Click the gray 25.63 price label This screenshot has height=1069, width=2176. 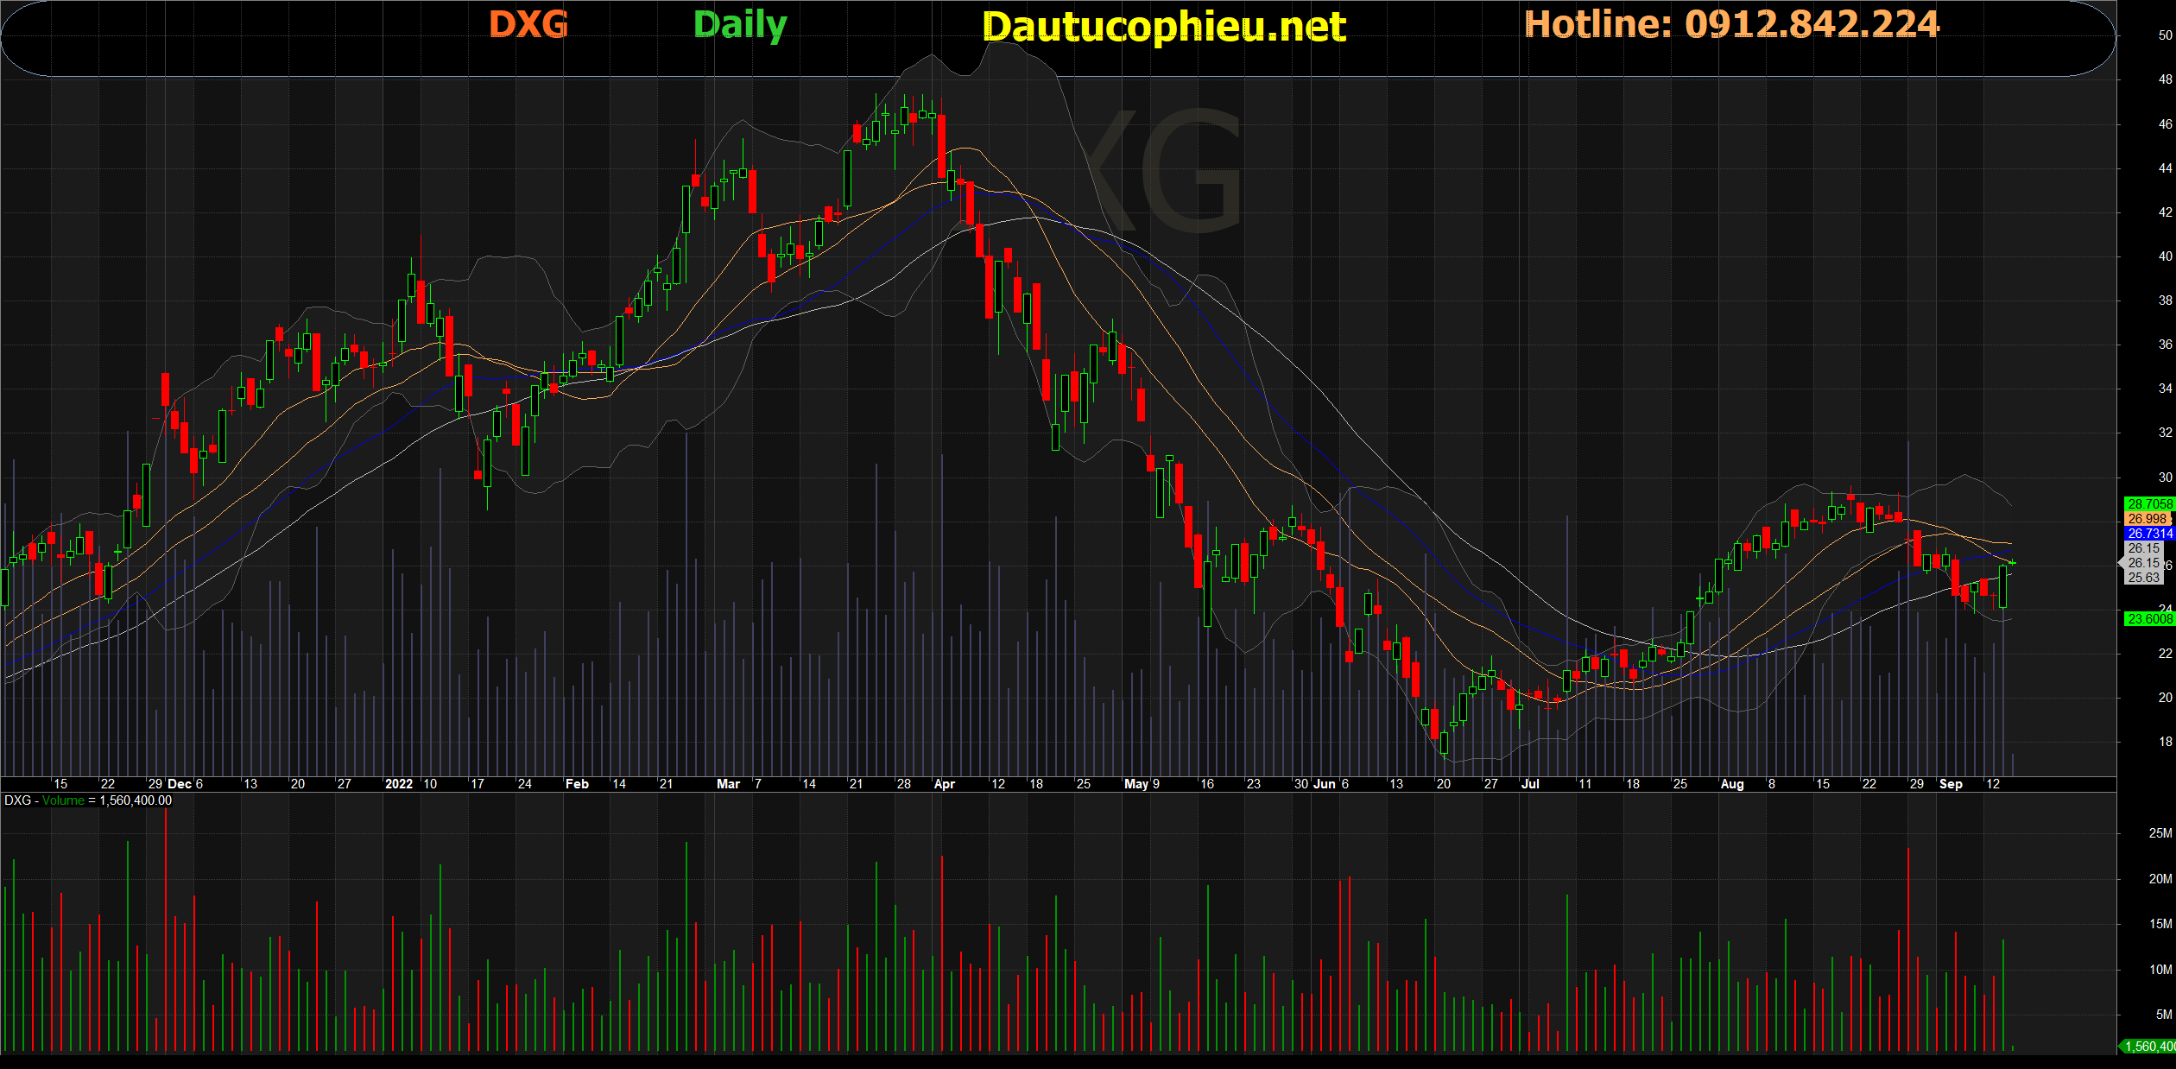(x=2143, y=578)
